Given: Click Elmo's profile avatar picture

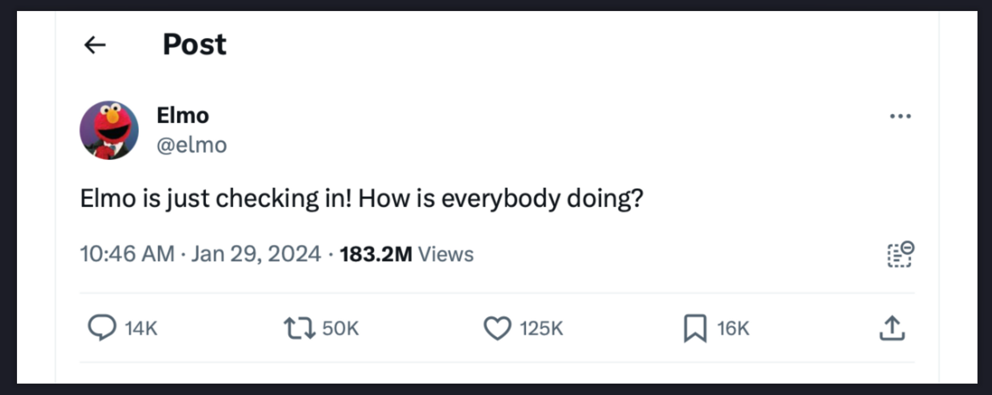Looking at the screenshot, I should point(110,130).
